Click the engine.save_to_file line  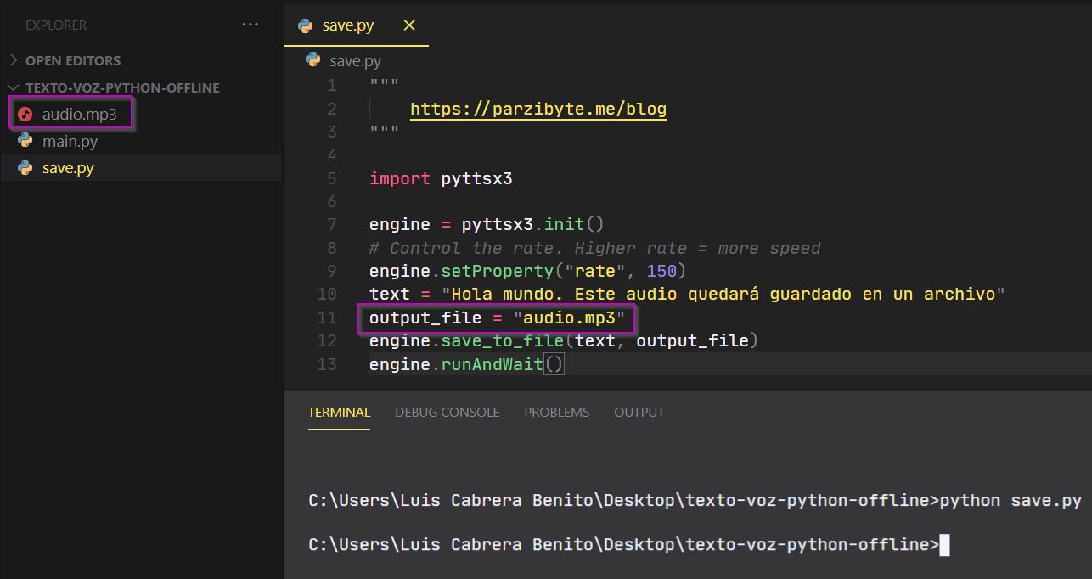point(564,340)
